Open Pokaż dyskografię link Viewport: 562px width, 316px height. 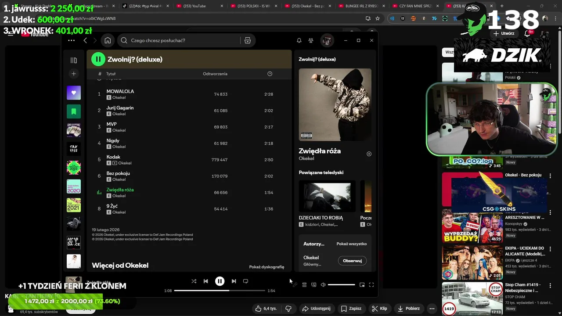click(x=267, y=267)
